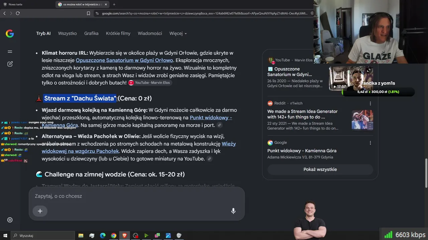Open the site settings icon beside the URL
428x240 pixels.
pos(97,13)
